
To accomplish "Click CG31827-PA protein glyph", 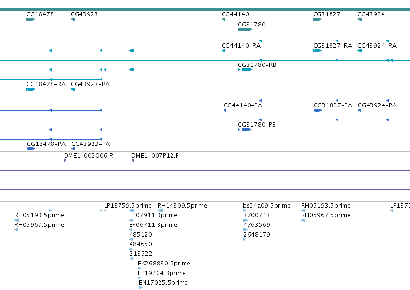I will pyautogui.click(x=317, y=110).
